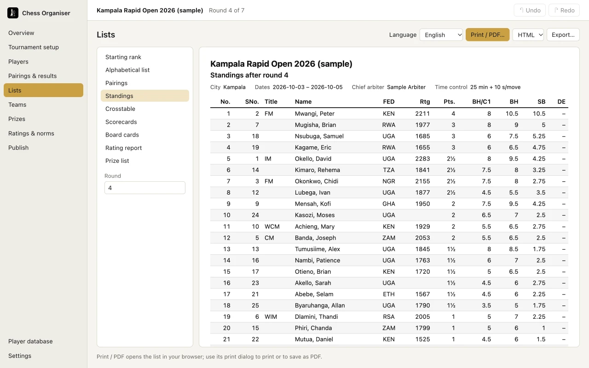The width and height of the screenshot is (589, 368).
Task: Click the Chess Organiser app logo icon
Action: 13,13
